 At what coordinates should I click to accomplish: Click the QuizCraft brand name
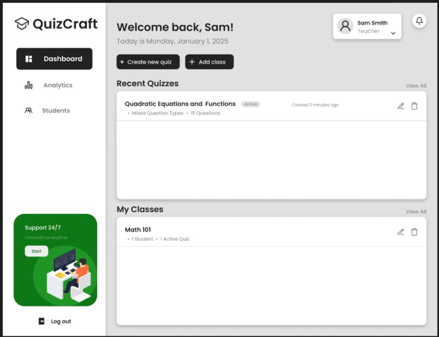(x=65, y=24)
